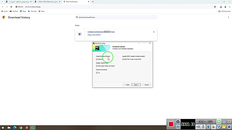Open Microsoft Edge from taskbar
Viewport: 232px width, 130px height.
[15, 128]
